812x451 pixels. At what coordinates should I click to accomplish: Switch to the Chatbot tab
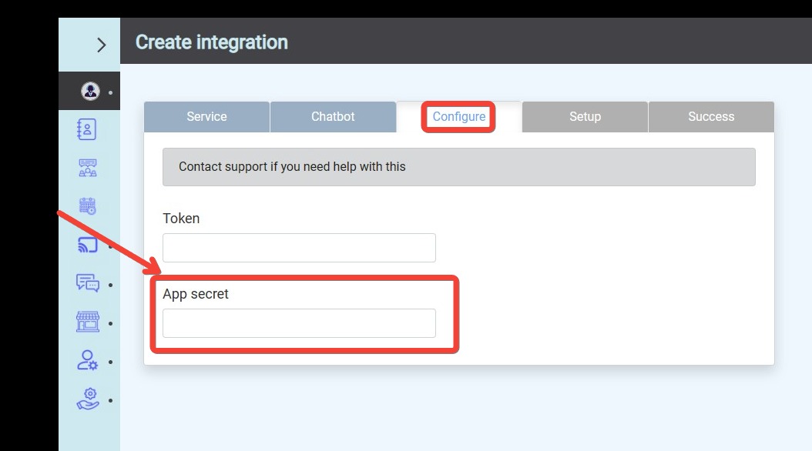333,117
